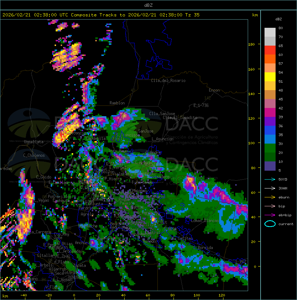Click the white 30HM track arrow in legend
The width and height of the screenshot is (297, 300).
pos(270,188)
